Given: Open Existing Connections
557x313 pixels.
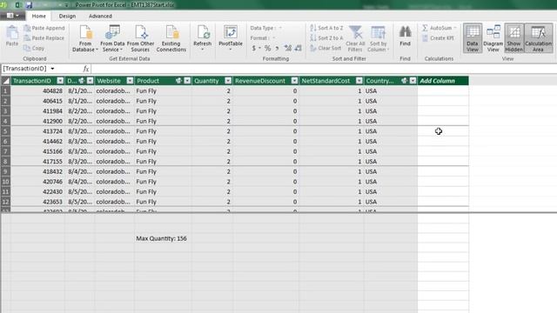Looking at the screenshot, I should (171, 38).
